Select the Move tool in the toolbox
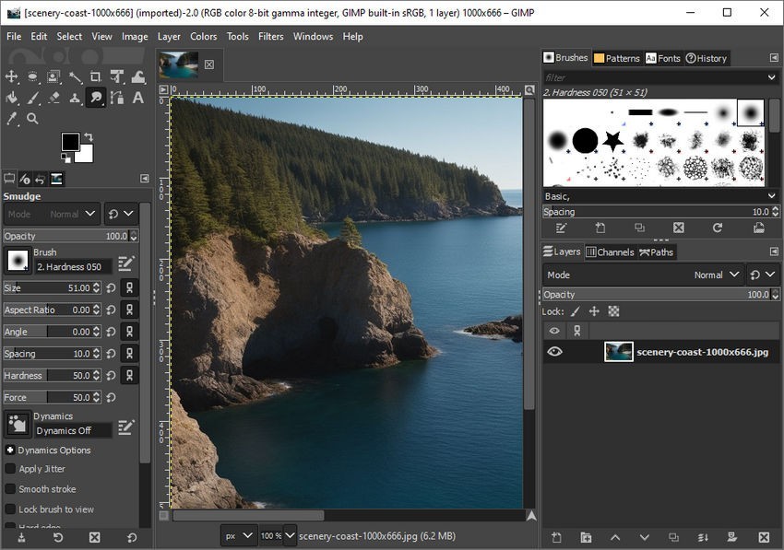The image size is (784, 550). (x=11, y=76)
